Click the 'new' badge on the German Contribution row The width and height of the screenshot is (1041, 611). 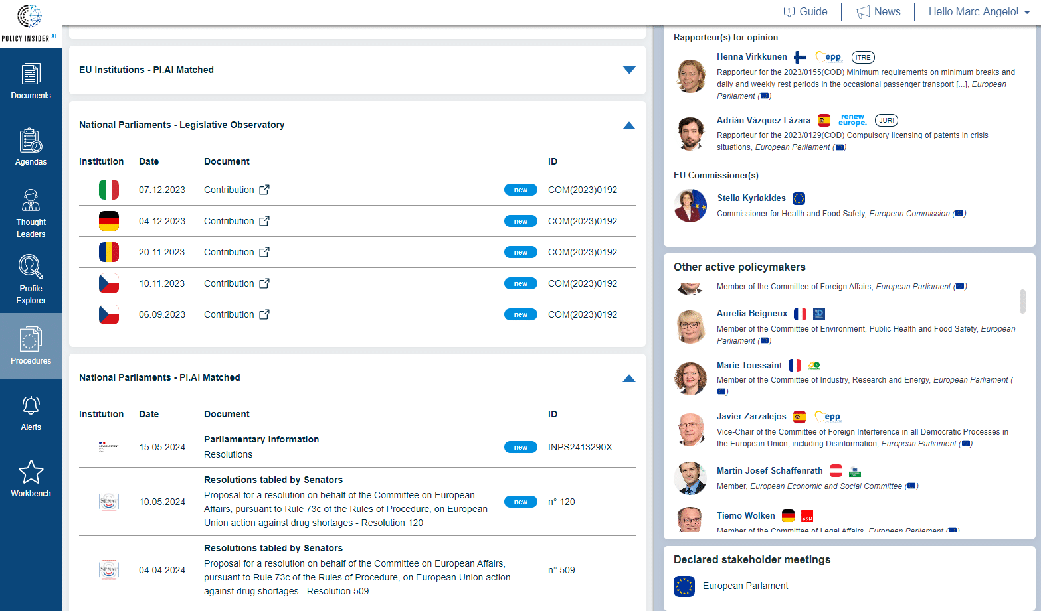[520, 221]
